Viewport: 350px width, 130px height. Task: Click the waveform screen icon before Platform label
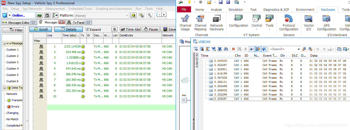[x=55, y=15]
